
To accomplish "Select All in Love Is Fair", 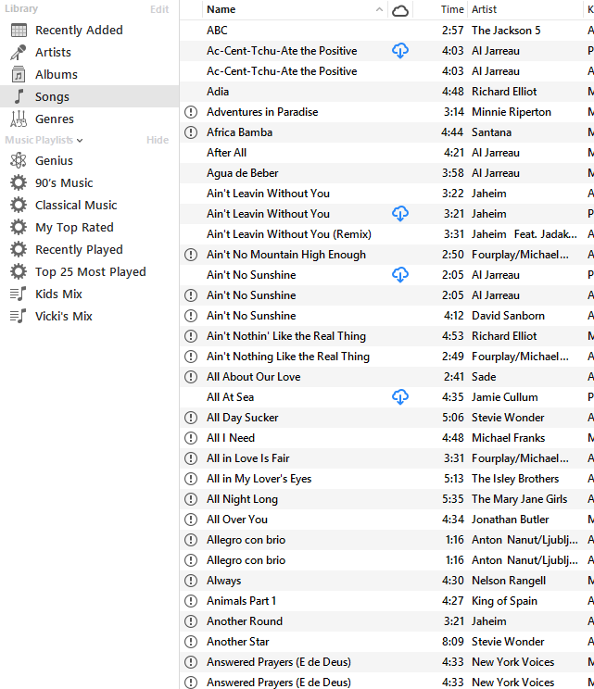I will coord(248,458).
